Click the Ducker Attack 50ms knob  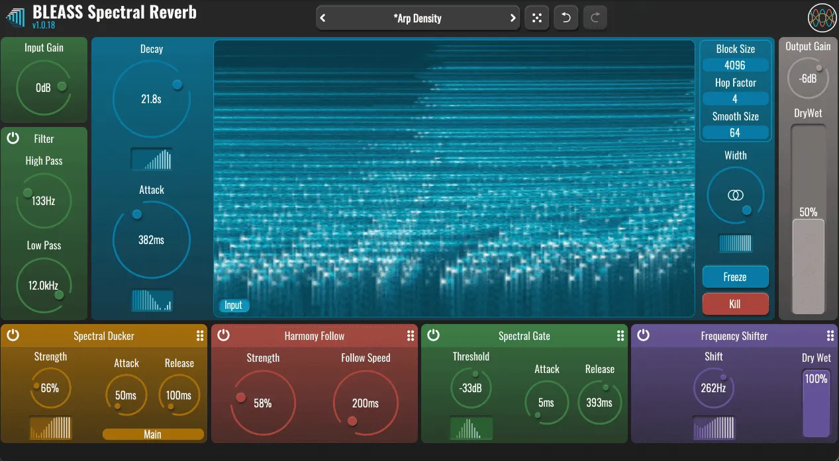tap(126, 396)
